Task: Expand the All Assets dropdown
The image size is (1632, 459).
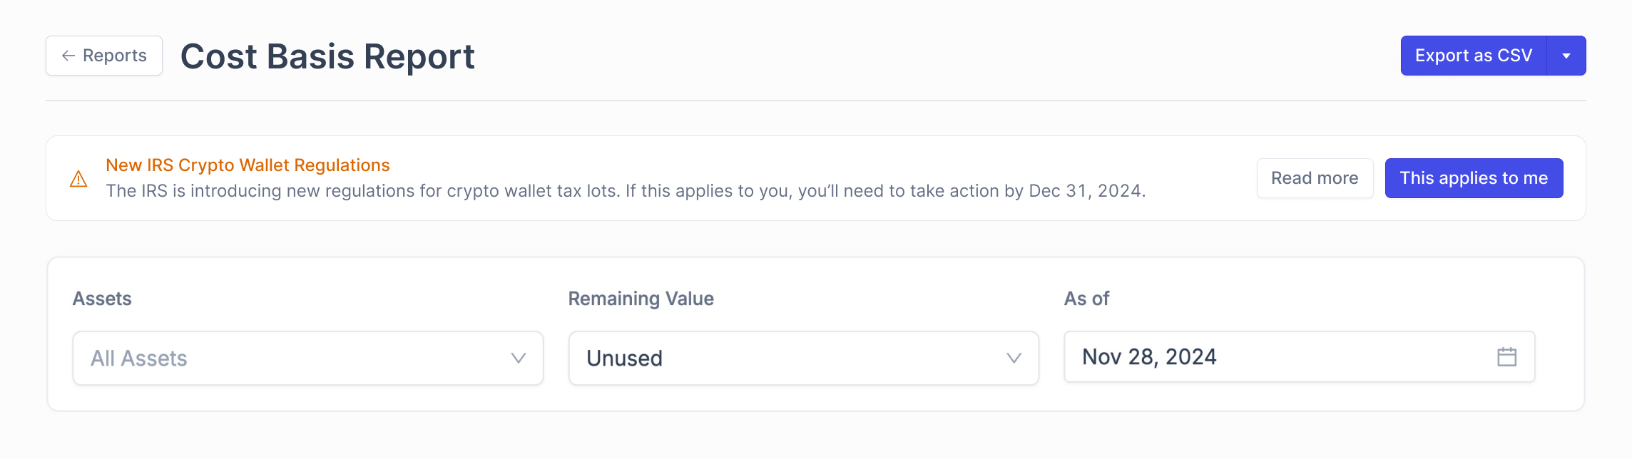Action: click(x=307, y=358)
